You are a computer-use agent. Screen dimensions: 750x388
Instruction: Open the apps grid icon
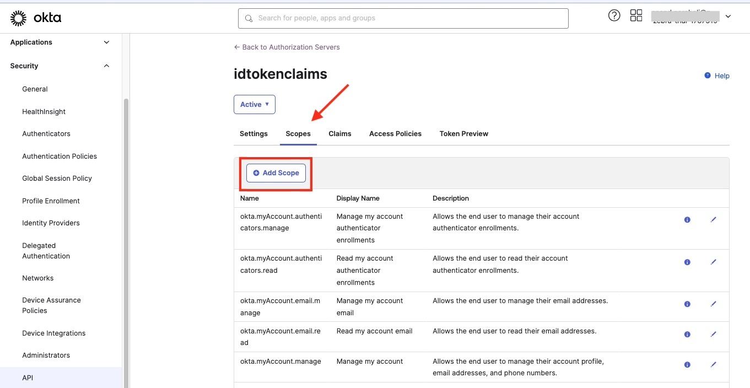pos(636,15)
